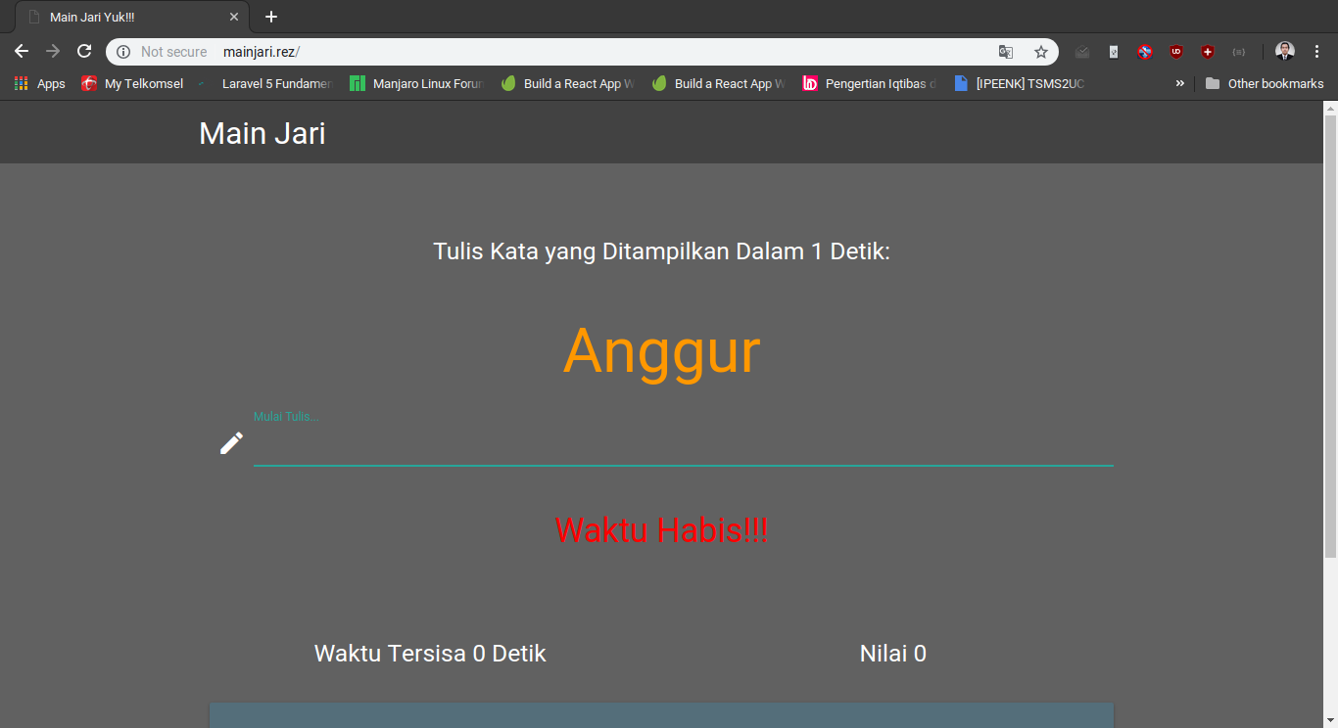View site info for Not secure
This screenshot has width=1338, height=728.
124,52
